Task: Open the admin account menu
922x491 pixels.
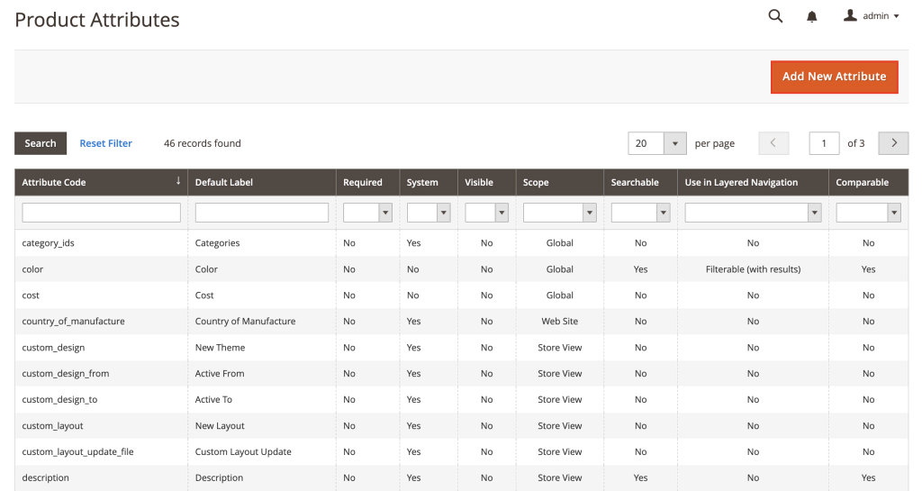Action: (871, 16)
